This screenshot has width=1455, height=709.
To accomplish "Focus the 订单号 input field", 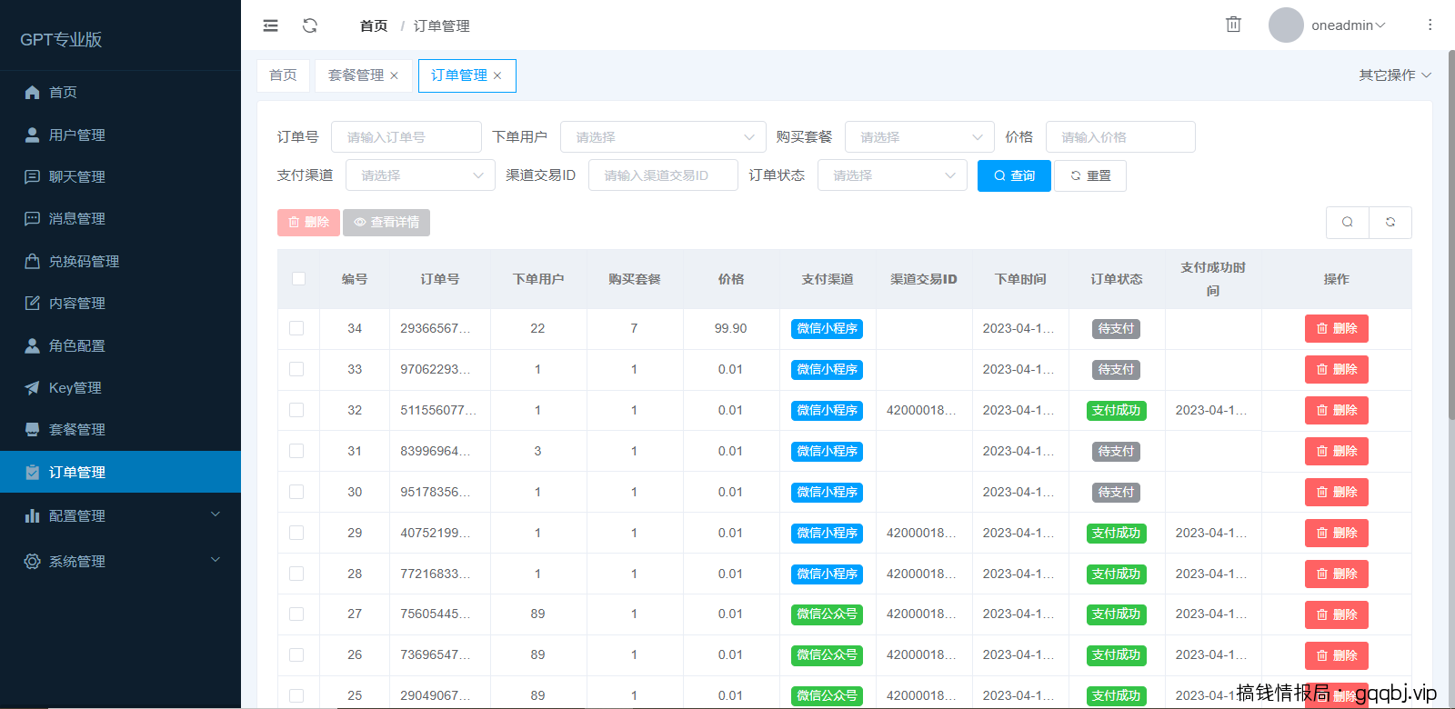I will tap(406, 136).
